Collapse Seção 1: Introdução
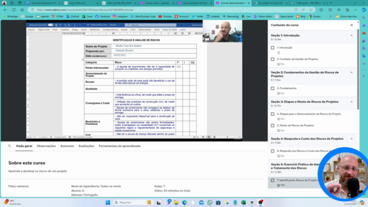The width and height of the screenshot is (368, 207). pyautogui.click(x=351, y=36)
